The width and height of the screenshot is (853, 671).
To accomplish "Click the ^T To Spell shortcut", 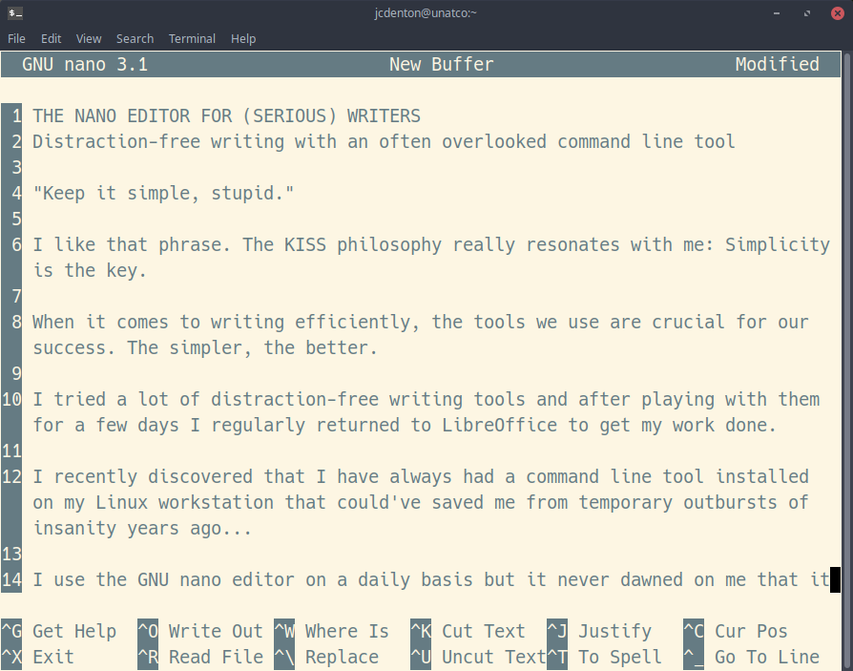I will point(604,657).
